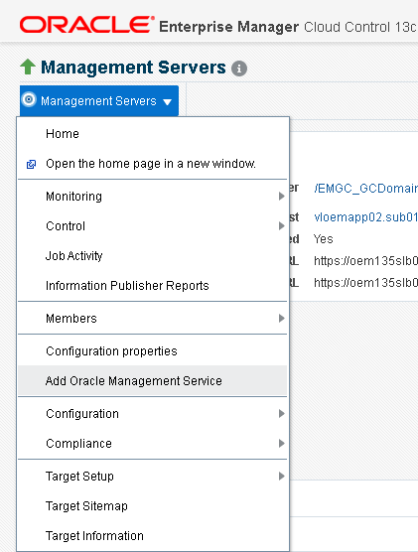
Task: Expand the Compliance submenu arrow
Action: click(281, 443)
